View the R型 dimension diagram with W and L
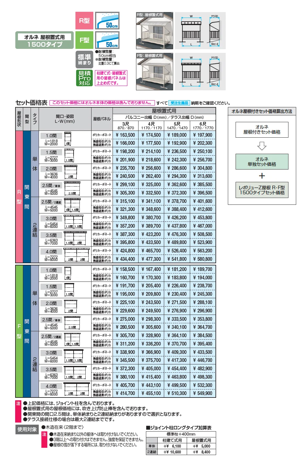Image resolution: width=307 pixels, height=464 pixels. [200, 31]
